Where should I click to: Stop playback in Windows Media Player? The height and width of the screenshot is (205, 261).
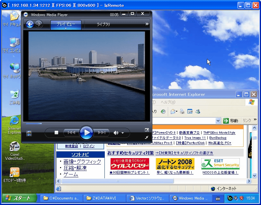[57, 133]
